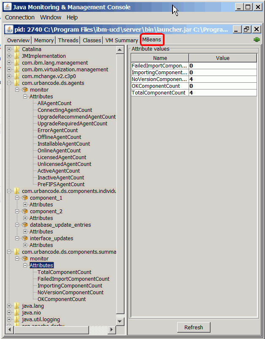Switch to the Memory tab
This screenshot has width=265, height=339.
click(x=44, y=41)
